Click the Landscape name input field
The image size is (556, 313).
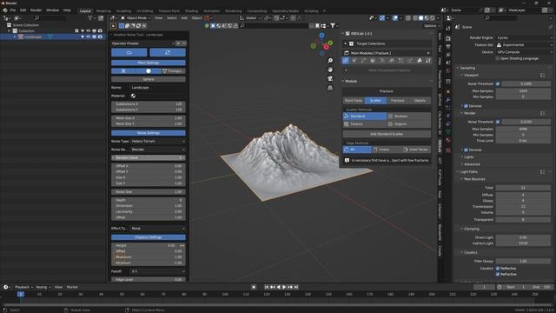point(158,88)
